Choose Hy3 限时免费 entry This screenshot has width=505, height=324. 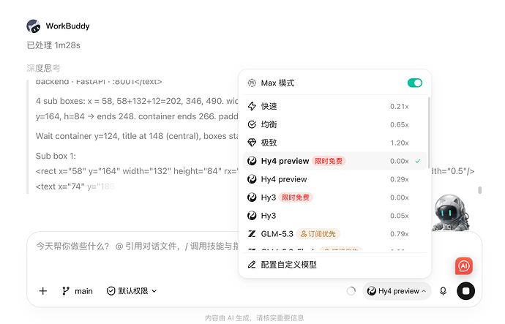(334, 197)
